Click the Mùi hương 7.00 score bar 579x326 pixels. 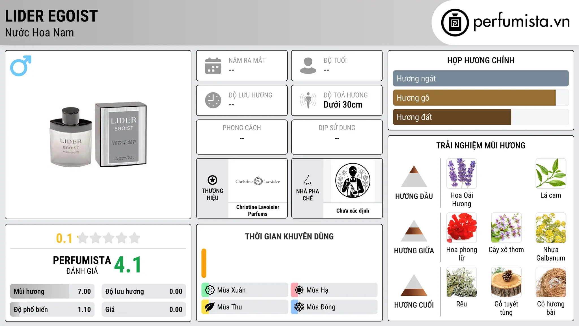coord(52,291)
